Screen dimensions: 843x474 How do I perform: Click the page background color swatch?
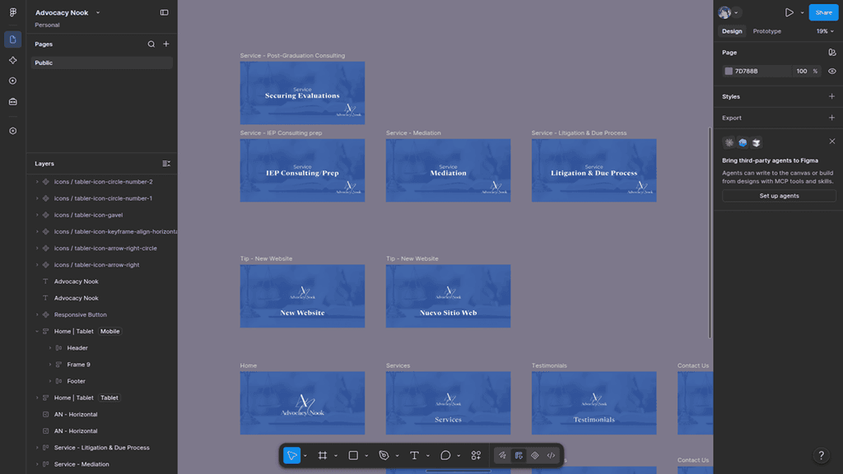(729, 71)
